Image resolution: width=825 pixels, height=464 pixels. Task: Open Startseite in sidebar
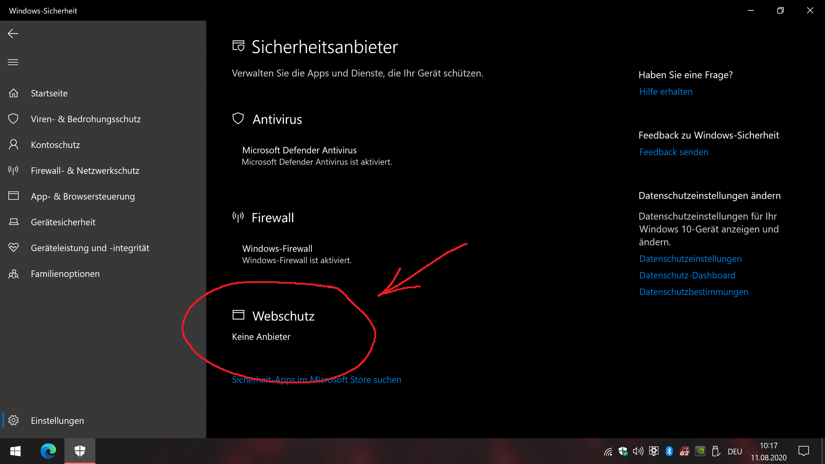tap(103, 93)
